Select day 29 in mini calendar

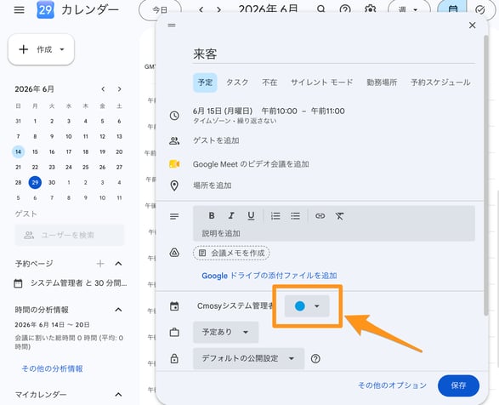coord(35,183)
